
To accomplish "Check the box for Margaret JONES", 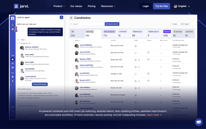I will coord(72,60).
